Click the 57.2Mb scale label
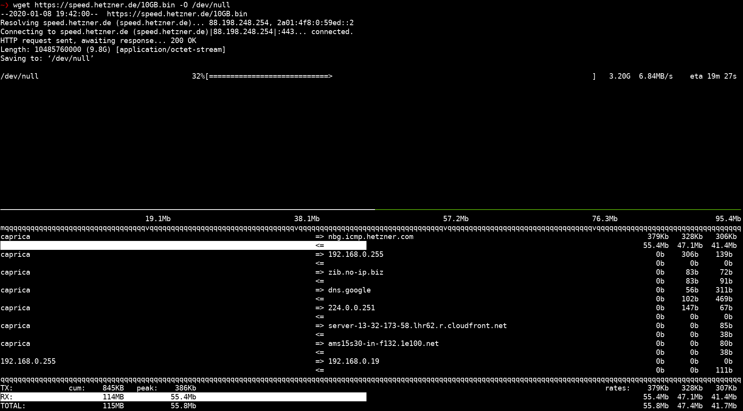 [x=456, y=219]
